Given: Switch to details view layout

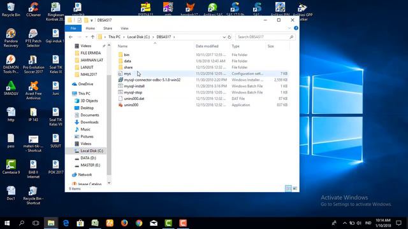Looking at the screenshot, I should point(288,188).
